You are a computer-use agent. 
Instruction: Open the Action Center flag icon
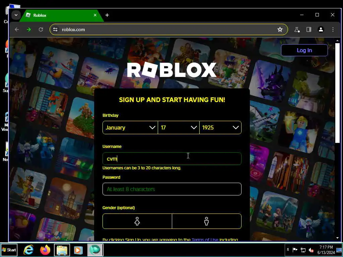point(295,250)
